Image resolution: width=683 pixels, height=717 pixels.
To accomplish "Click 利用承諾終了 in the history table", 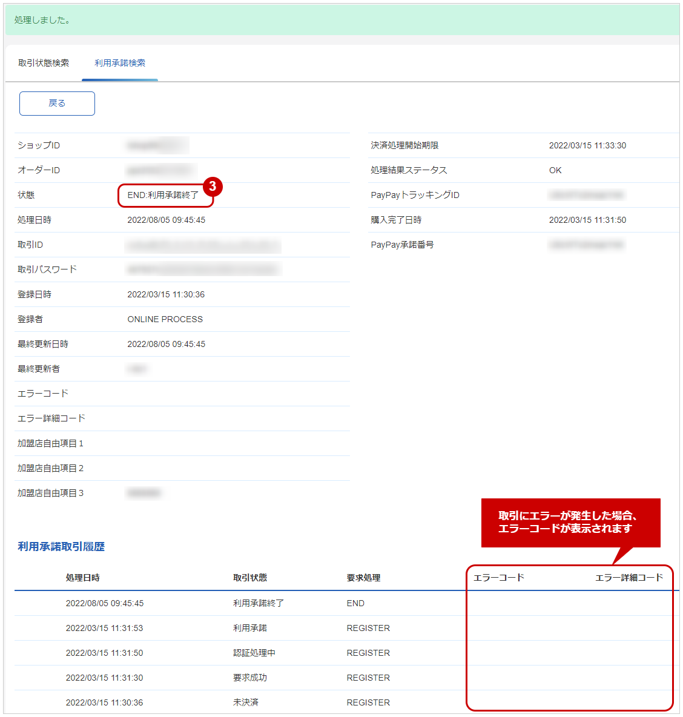I will pos(259,603).
